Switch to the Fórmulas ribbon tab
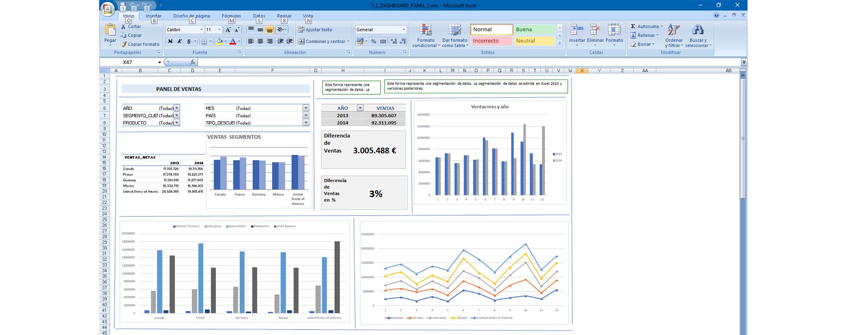Viewport: 848px width, 335px height. [231, 16]
